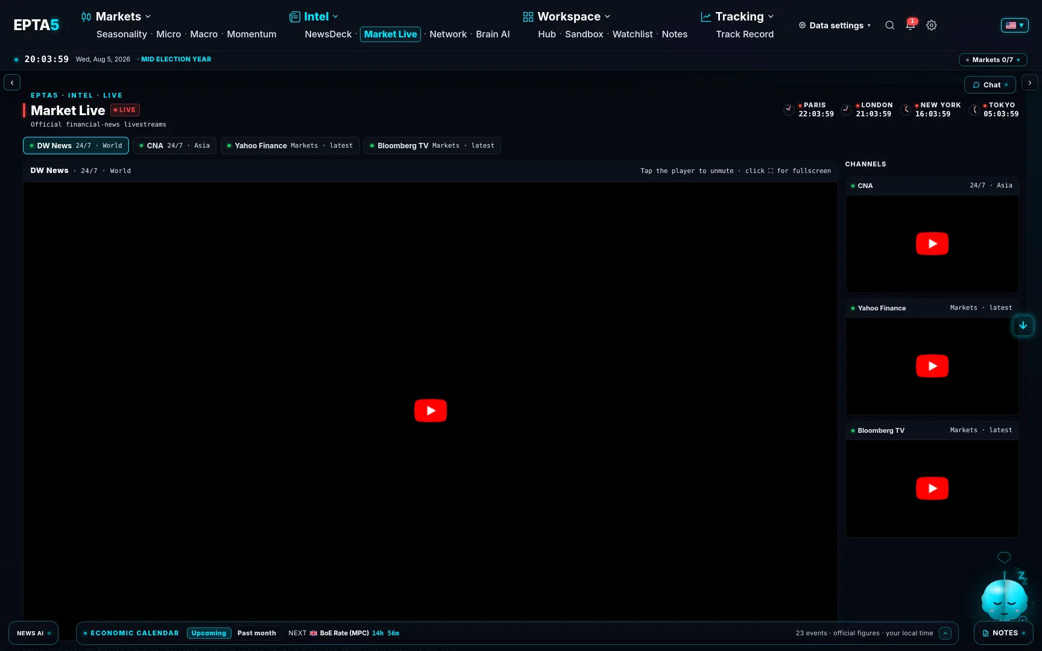
Task: Play the main DW News video
Action: (x=431, y=410)
